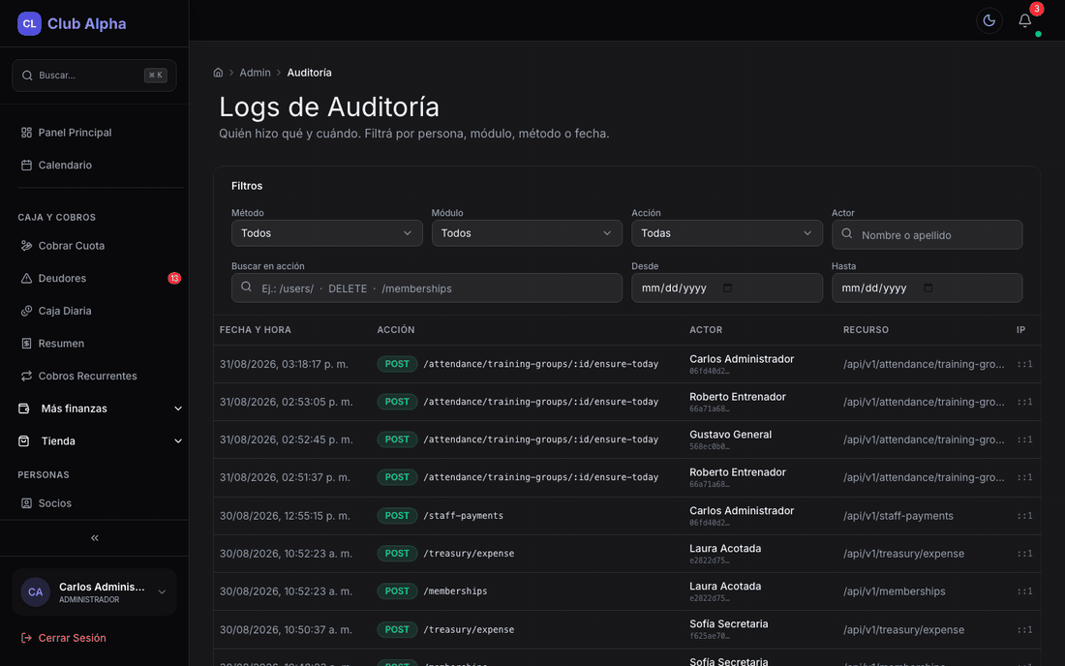Select log row dated 31/08/2026, 02:53:05 p. m.

[626, 402]
